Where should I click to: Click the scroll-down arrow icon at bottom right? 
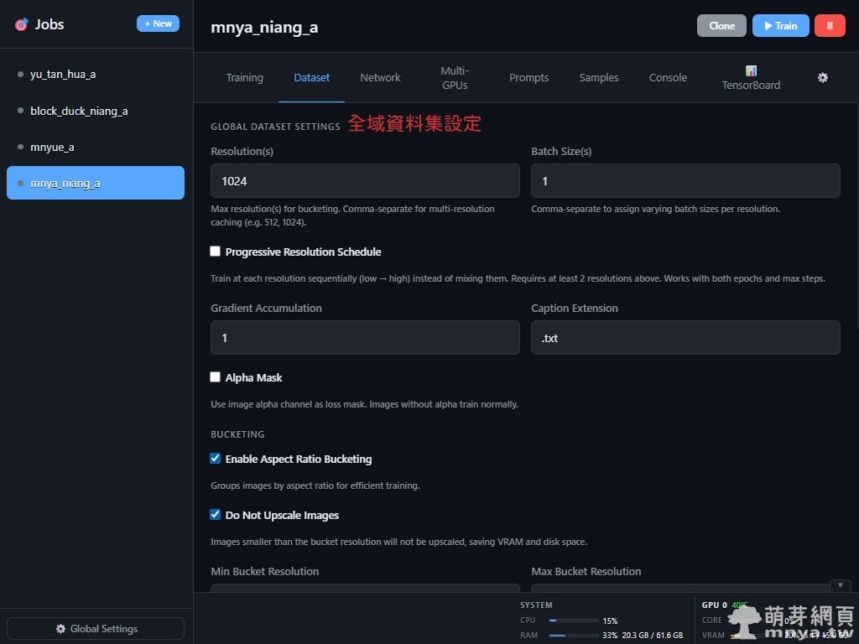pos(840,585)
